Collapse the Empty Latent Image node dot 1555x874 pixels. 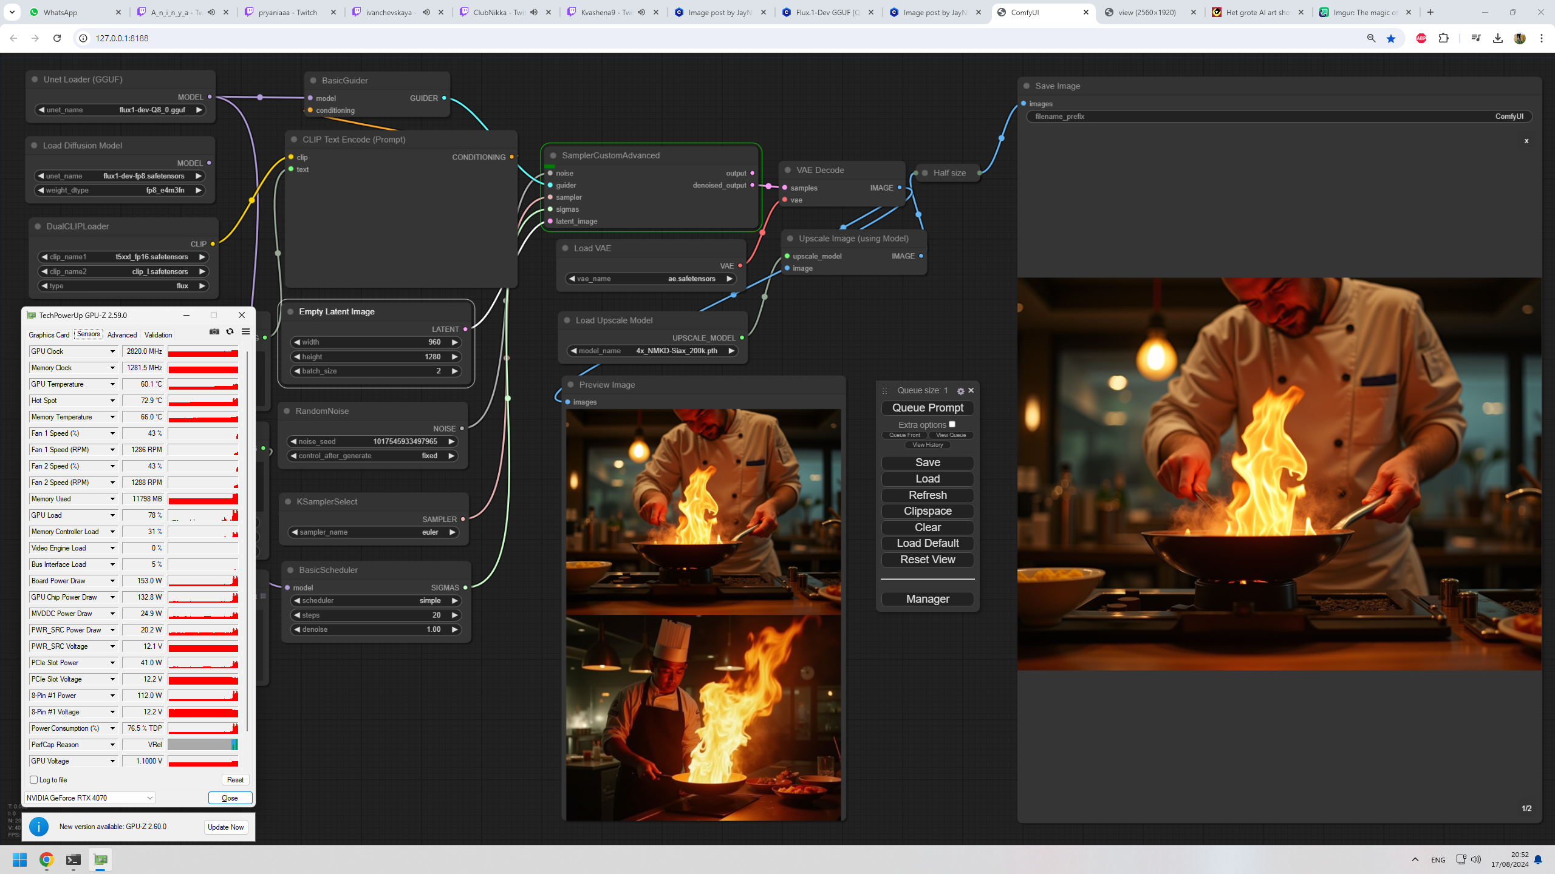(290, 312)
